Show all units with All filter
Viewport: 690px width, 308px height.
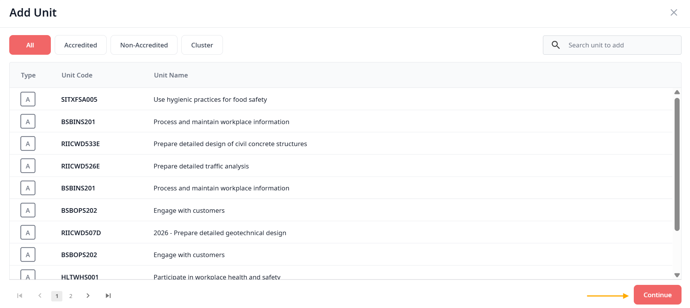pos(30,45)
